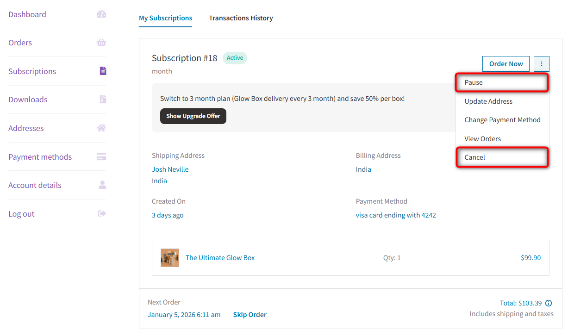Open The Ultimate Glow Box product link

click(220, 257)
